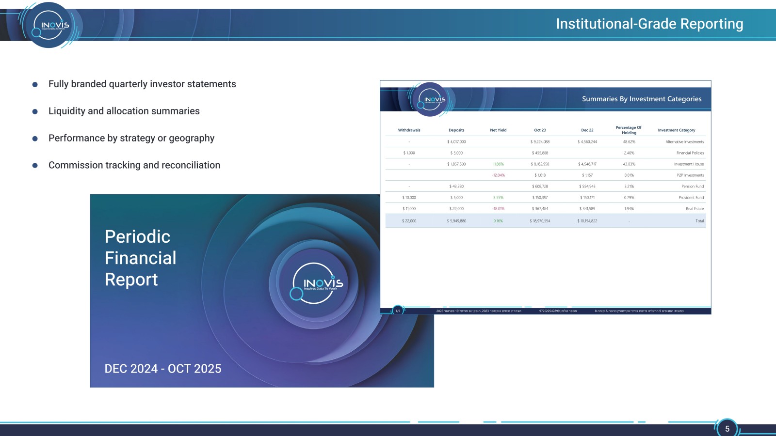This screenshot has width=776, height=436.
Task: Click the Provident Fund row label
Action: point(691,198)
